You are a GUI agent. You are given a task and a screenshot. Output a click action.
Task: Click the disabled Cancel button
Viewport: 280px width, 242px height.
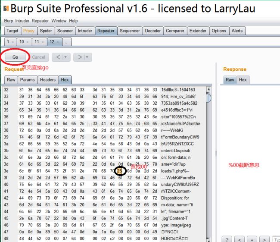point(39,57)
